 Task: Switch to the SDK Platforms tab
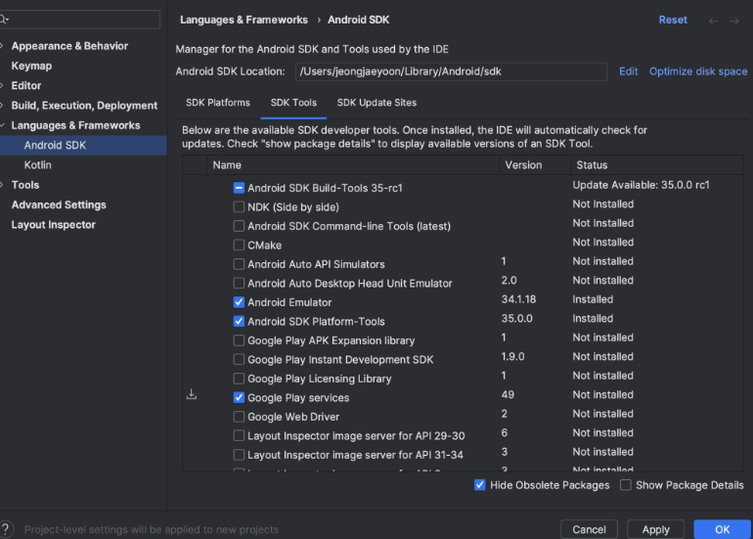(x=217, y=103)
